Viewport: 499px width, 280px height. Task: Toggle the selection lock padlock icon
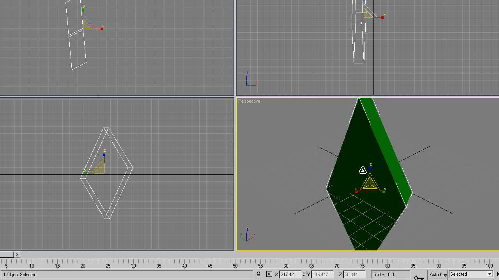(x=258, y=274)
